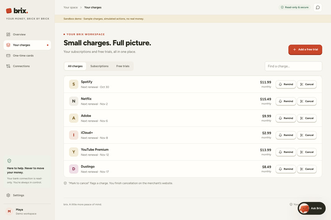Click the Add a free trial button
The image size is (331, 220).
pos(305,50)
